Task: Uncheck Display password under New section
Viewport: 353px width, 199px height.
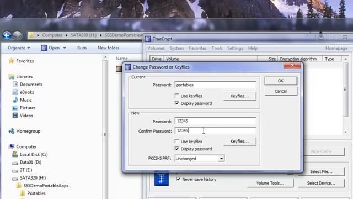Action: [x=176, y=149]
